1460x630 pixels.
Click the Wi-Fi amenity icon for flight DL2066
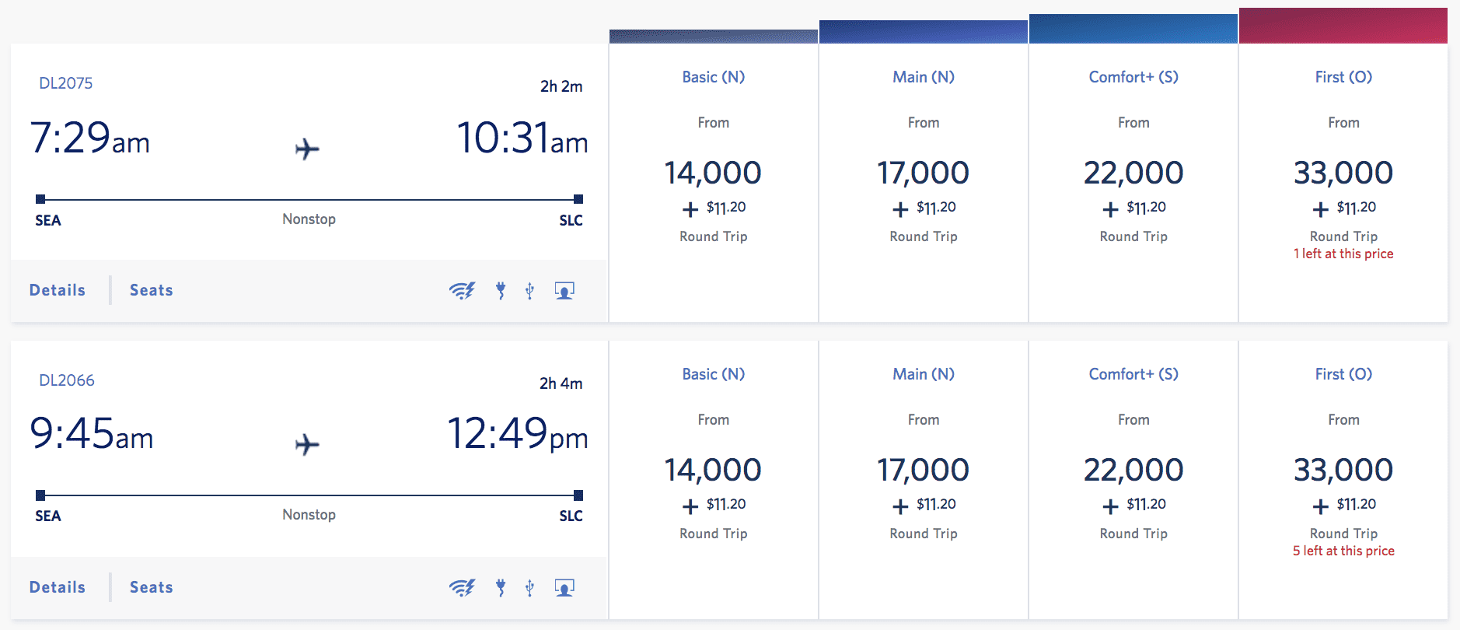(463, 587)
